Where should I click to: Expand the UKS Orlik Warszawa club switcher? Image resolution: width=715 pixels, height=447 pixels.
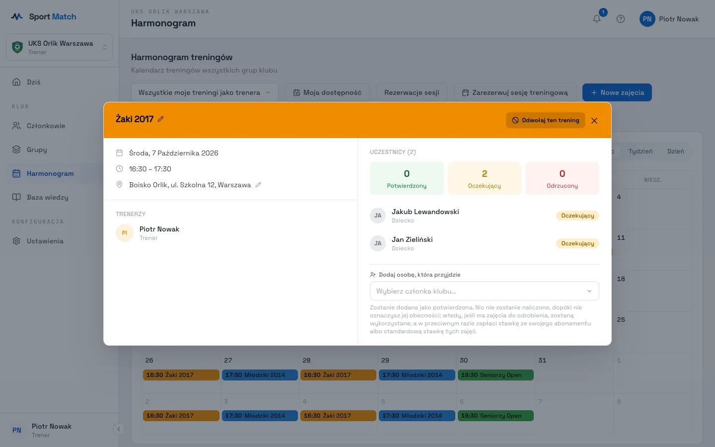click(60, 47)
